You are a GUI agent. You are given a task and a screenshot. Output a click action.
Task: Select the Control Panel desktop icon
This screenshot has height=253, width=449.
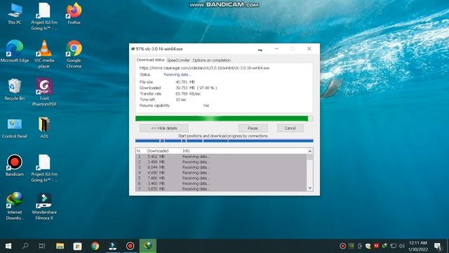pos(15,128)
